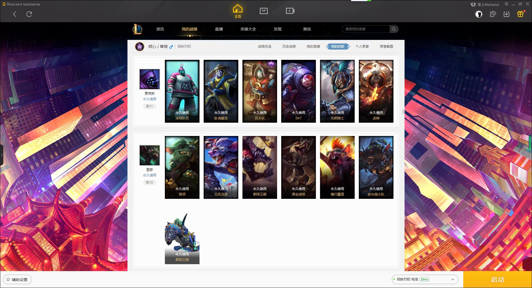Screen dimensions: 532x288
Task: Open the 百夫长 skin card
Action: tap(260, 91)
